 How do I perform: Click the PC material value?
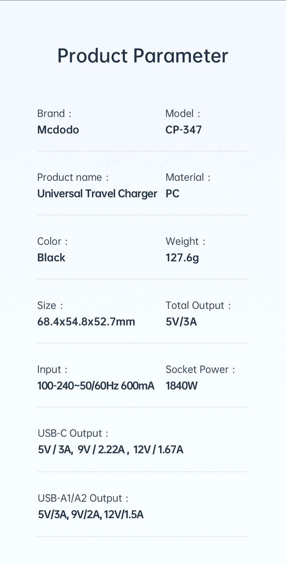172,194
